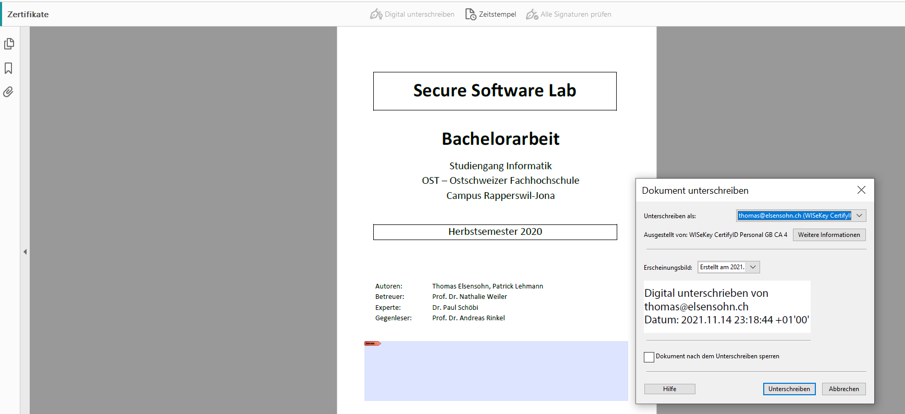Click the Herbstsemester 2020 text box
Screen dimensions: 905x414
[495, 232]
